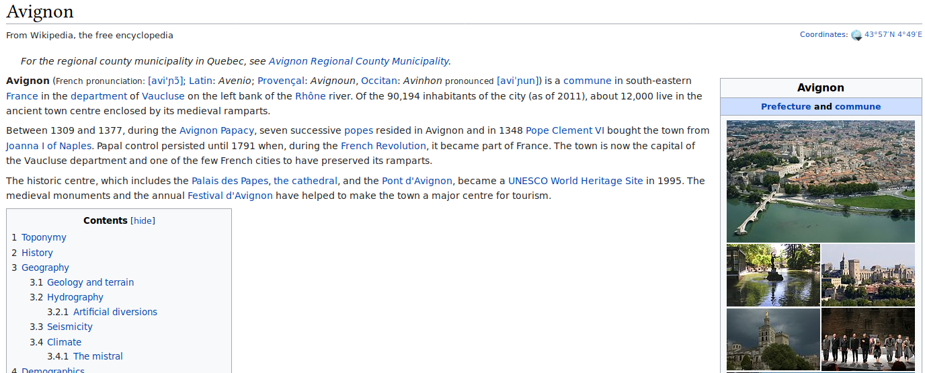Image resolution: width=925 pixels, height=373 pixels.
Task: Open the UNESCO World Heritage Site link
Action: coord(575,181)
